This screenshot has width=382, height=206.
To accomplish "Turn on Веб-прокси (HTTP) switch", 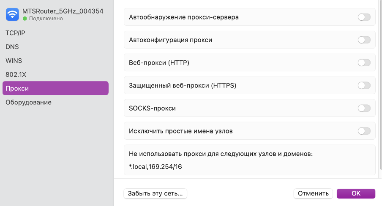I will click(x=364, y=62).
